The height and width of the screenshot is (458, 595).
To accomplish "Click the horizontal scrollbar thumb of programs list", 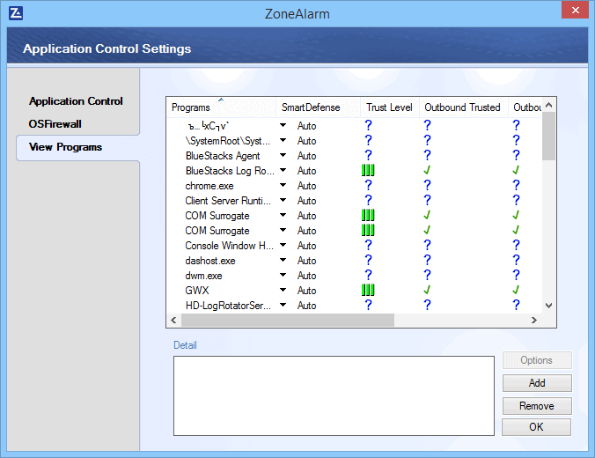I will (x=288, y=320).
